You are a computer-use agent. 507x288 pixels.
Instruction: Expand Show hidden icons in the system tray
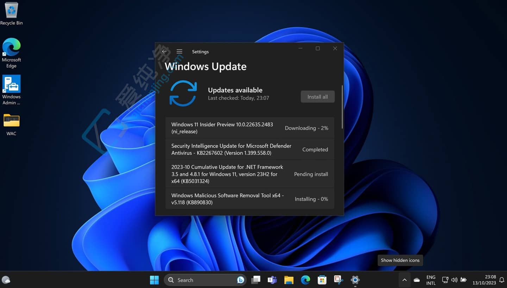coord(405,280)
